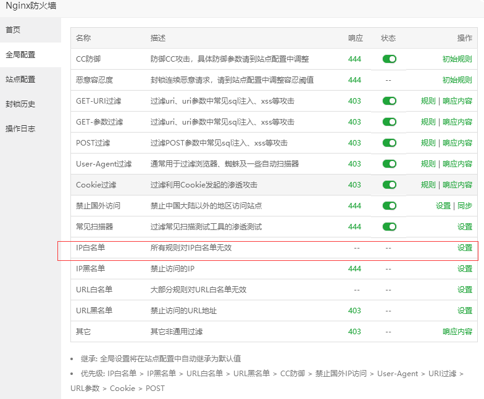Toggle the POST过滤 switch
This screenshot has height=399, width=484.
tap(389, 143)
